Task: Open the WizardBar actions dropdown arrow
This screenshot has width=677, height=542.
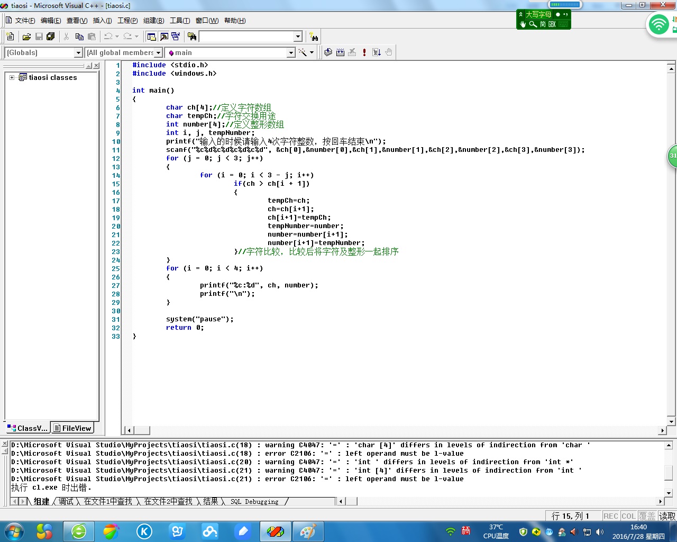Action: 312,52
